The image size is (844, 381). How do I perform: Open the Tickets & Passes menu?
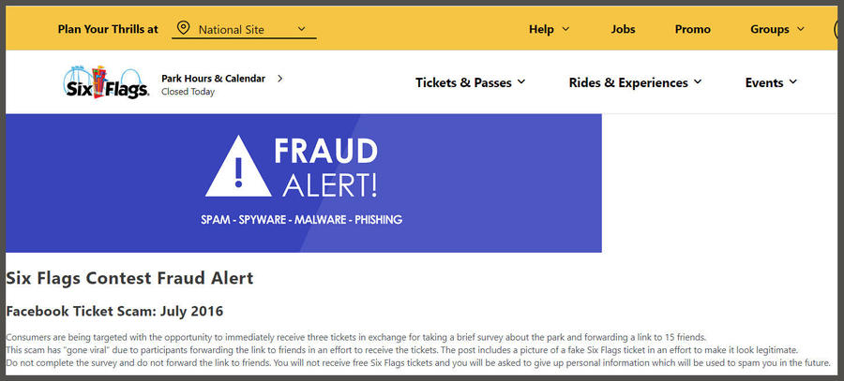[x=470, y=82]
